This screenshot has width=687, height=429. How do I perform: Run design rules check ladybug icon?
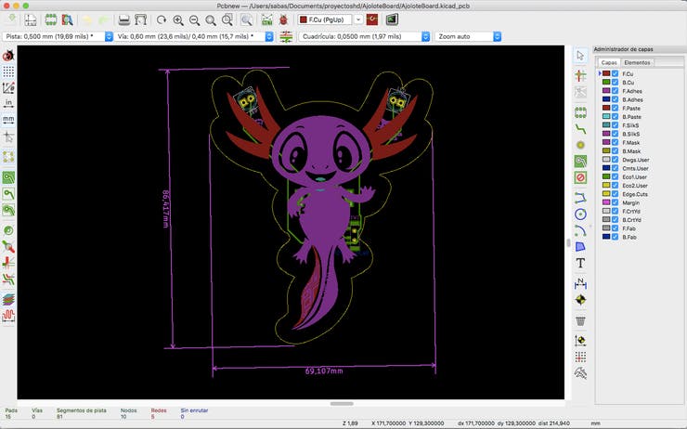283,19
